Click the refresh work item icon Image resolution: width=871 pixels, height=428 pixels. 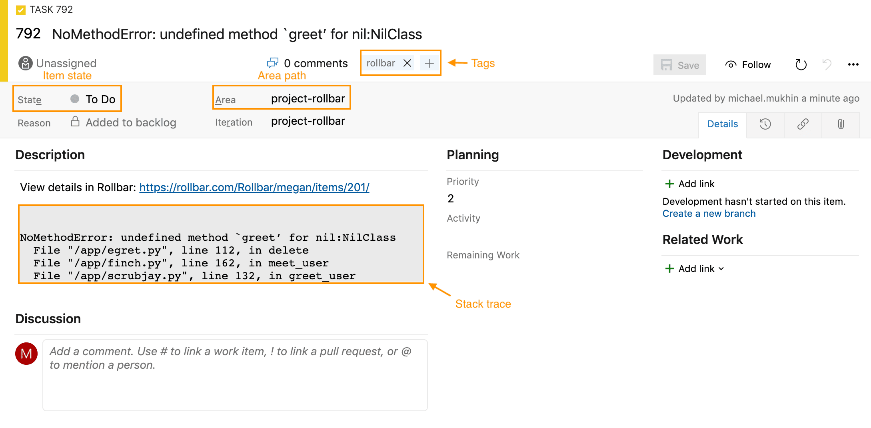(801, 64)
